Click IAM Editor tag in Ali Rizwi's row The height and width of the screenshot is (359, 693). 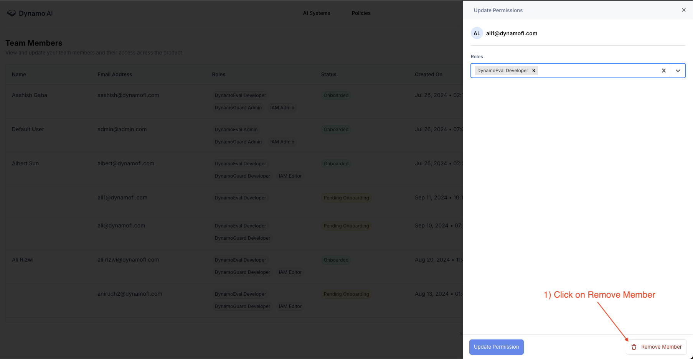(x=290, y=272)
